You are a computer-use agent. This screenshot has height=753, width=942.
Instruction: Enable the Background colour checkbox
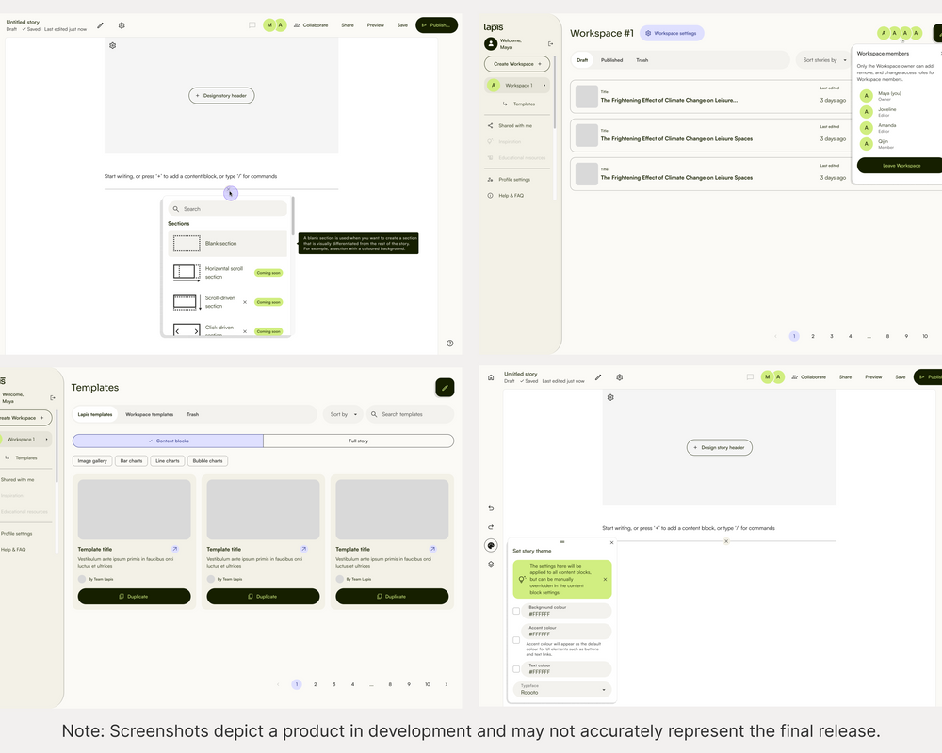tap(515, 611)
